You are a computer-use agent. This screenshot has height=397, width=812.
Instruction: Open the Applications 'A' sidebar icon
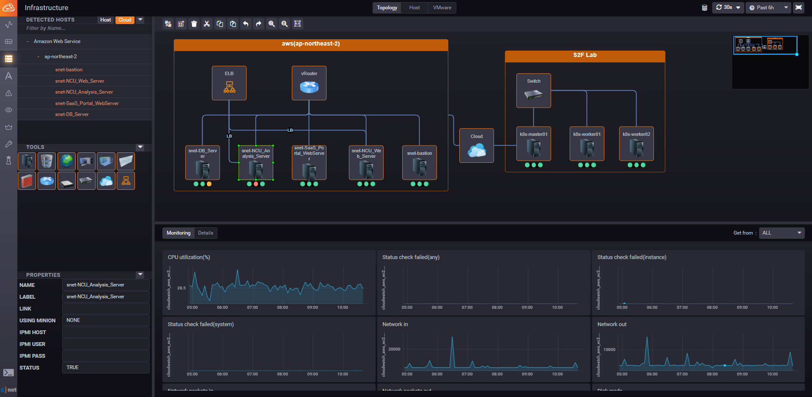coord(8,76)
